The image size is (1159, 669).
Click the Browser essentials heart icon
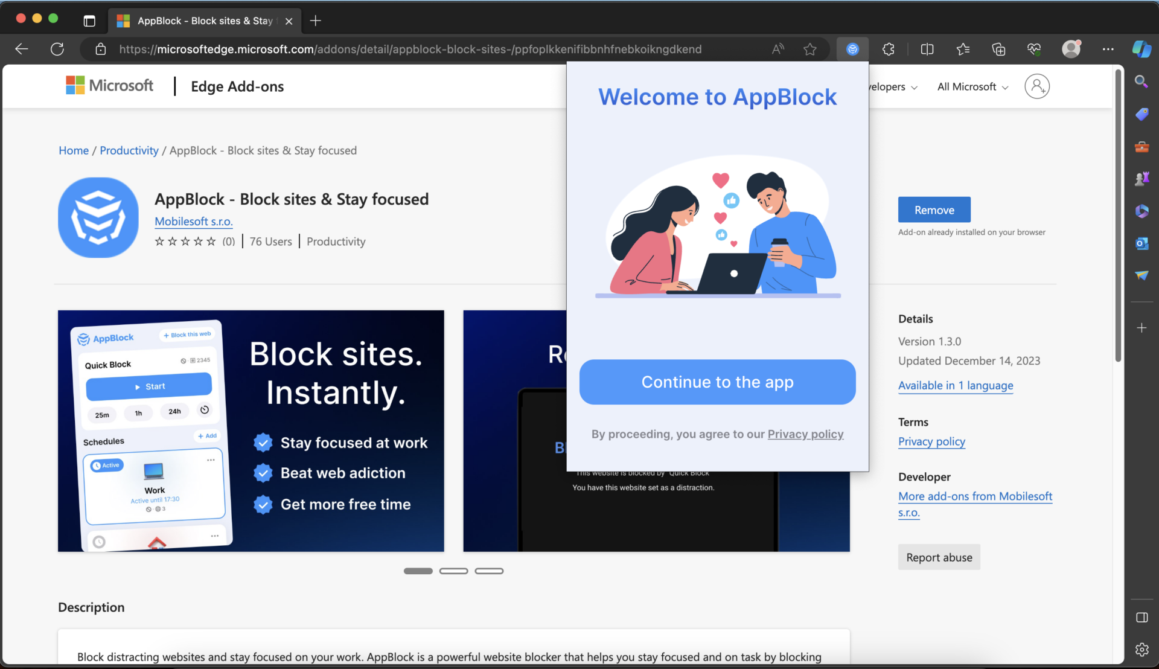pyautogui.click(x=1034, y=49)
